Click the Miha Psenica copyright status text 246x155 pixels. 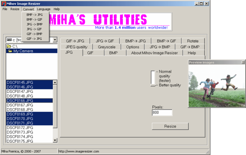point(21,151)
